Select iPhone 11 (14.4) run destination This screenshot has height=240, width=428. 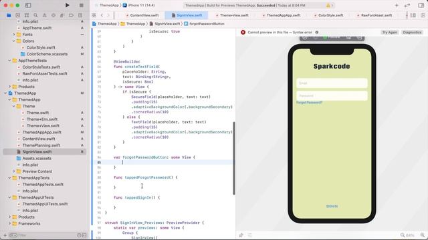(138, 5)
